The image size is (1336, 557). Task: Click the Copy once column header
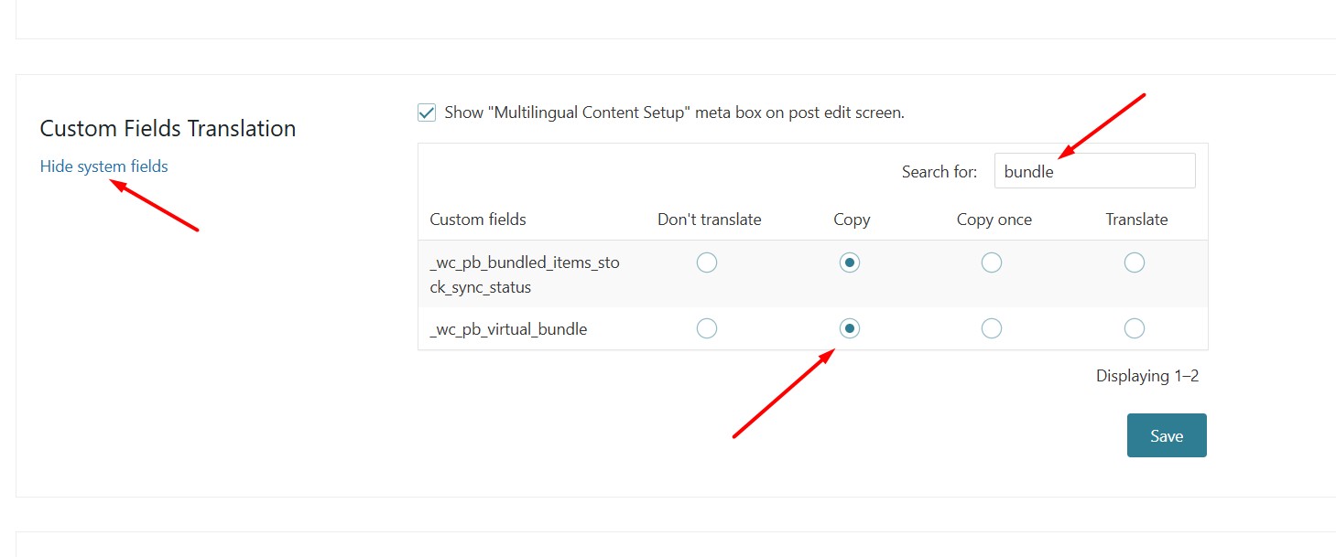pos(994,220)
